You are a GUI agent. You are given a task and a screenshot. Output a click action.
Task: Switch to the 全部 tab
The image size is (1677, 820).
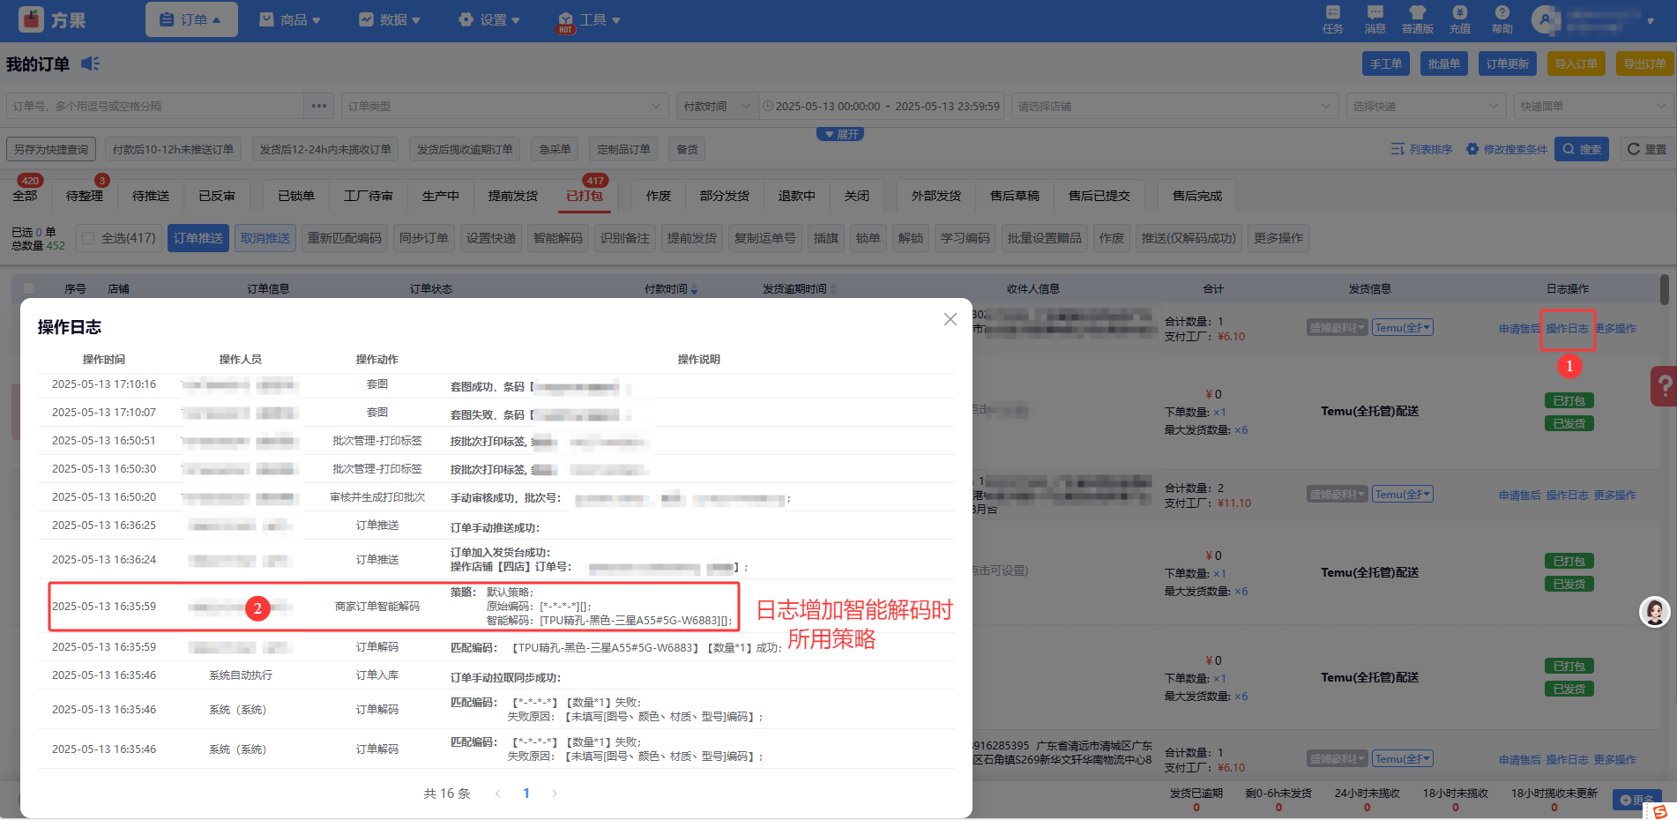coord(25,196)
